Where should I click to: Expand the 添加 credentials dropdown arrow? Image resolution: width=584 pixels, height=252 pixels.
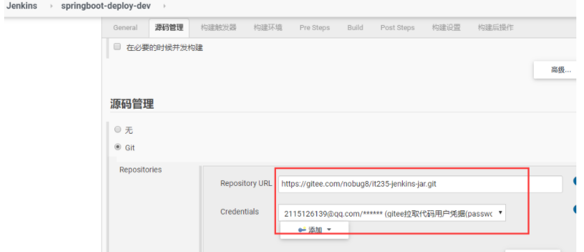328,230
